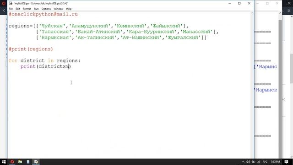Open the volume control in tray

248,162
